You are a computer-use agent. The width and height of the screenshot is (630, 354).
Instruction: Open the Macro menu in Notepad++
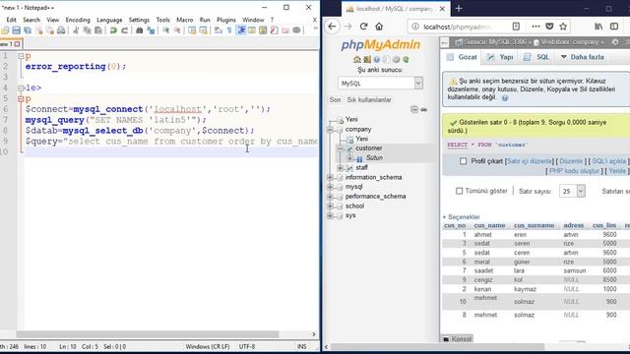pyautogui.click(x=185, y=20)
